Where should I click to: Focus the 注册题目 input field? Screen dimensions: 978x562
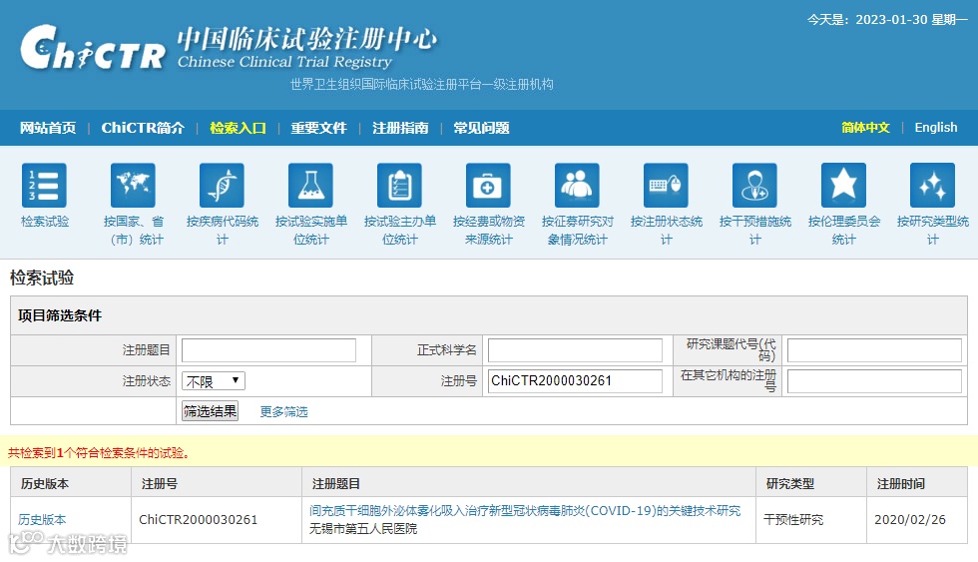[x=268, y=350]
